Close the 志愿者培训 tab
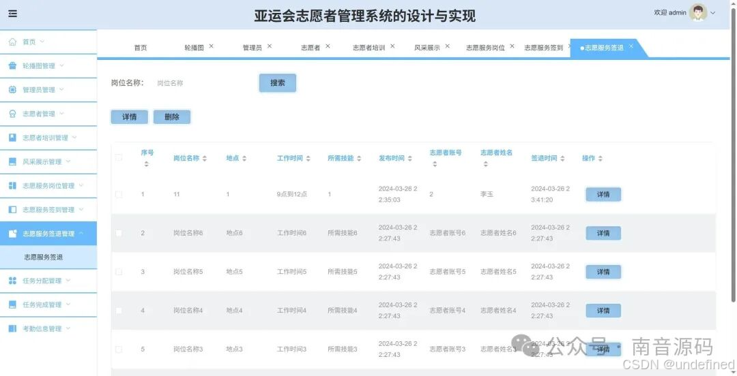737x376 pixels. click(392, 46)
